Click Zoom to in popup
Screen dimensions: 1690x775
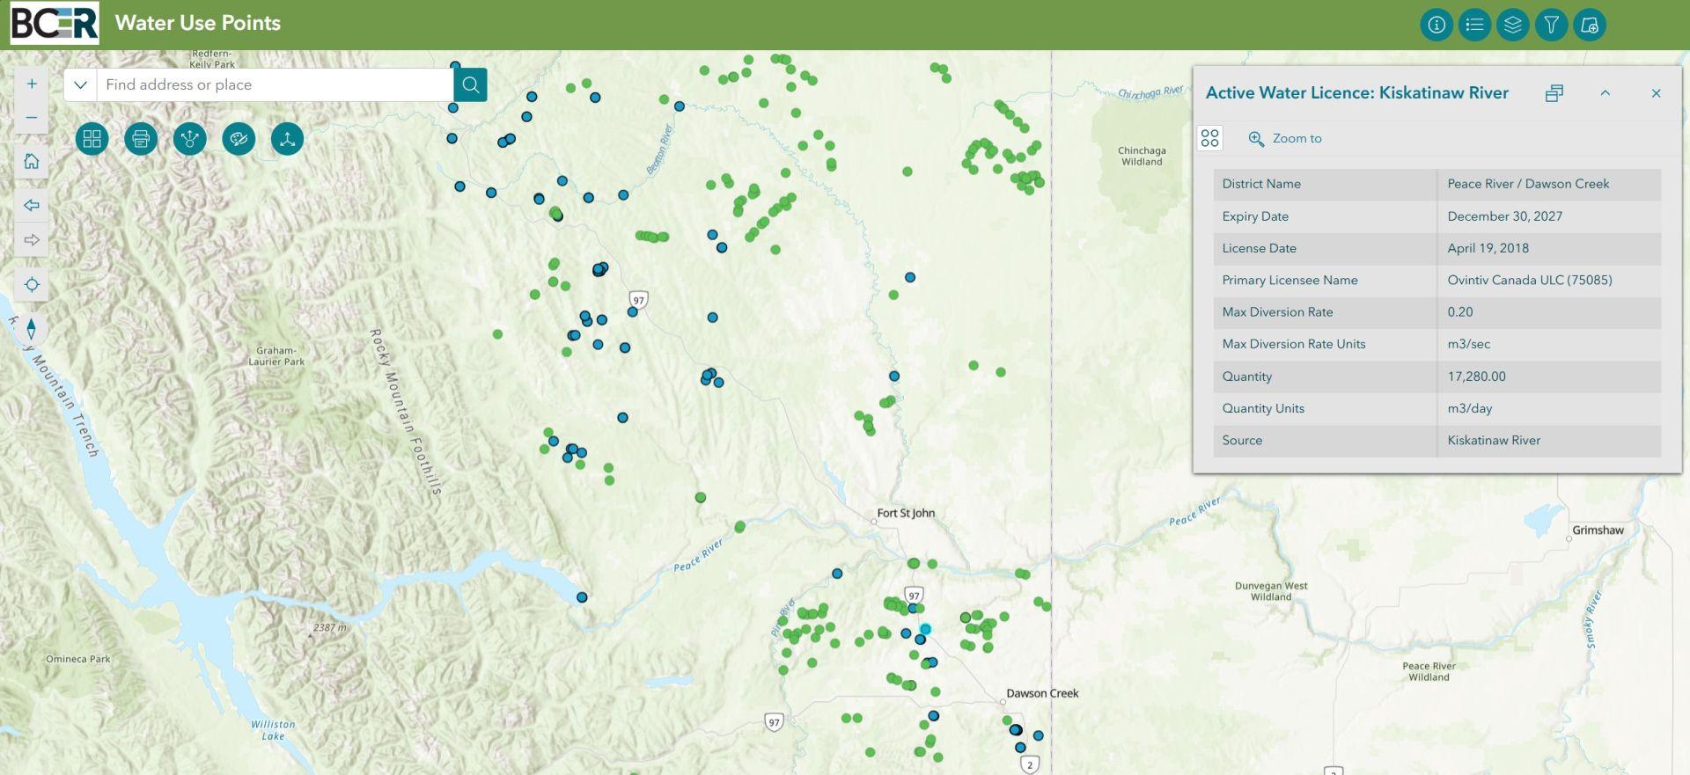tap(1286, 138)
